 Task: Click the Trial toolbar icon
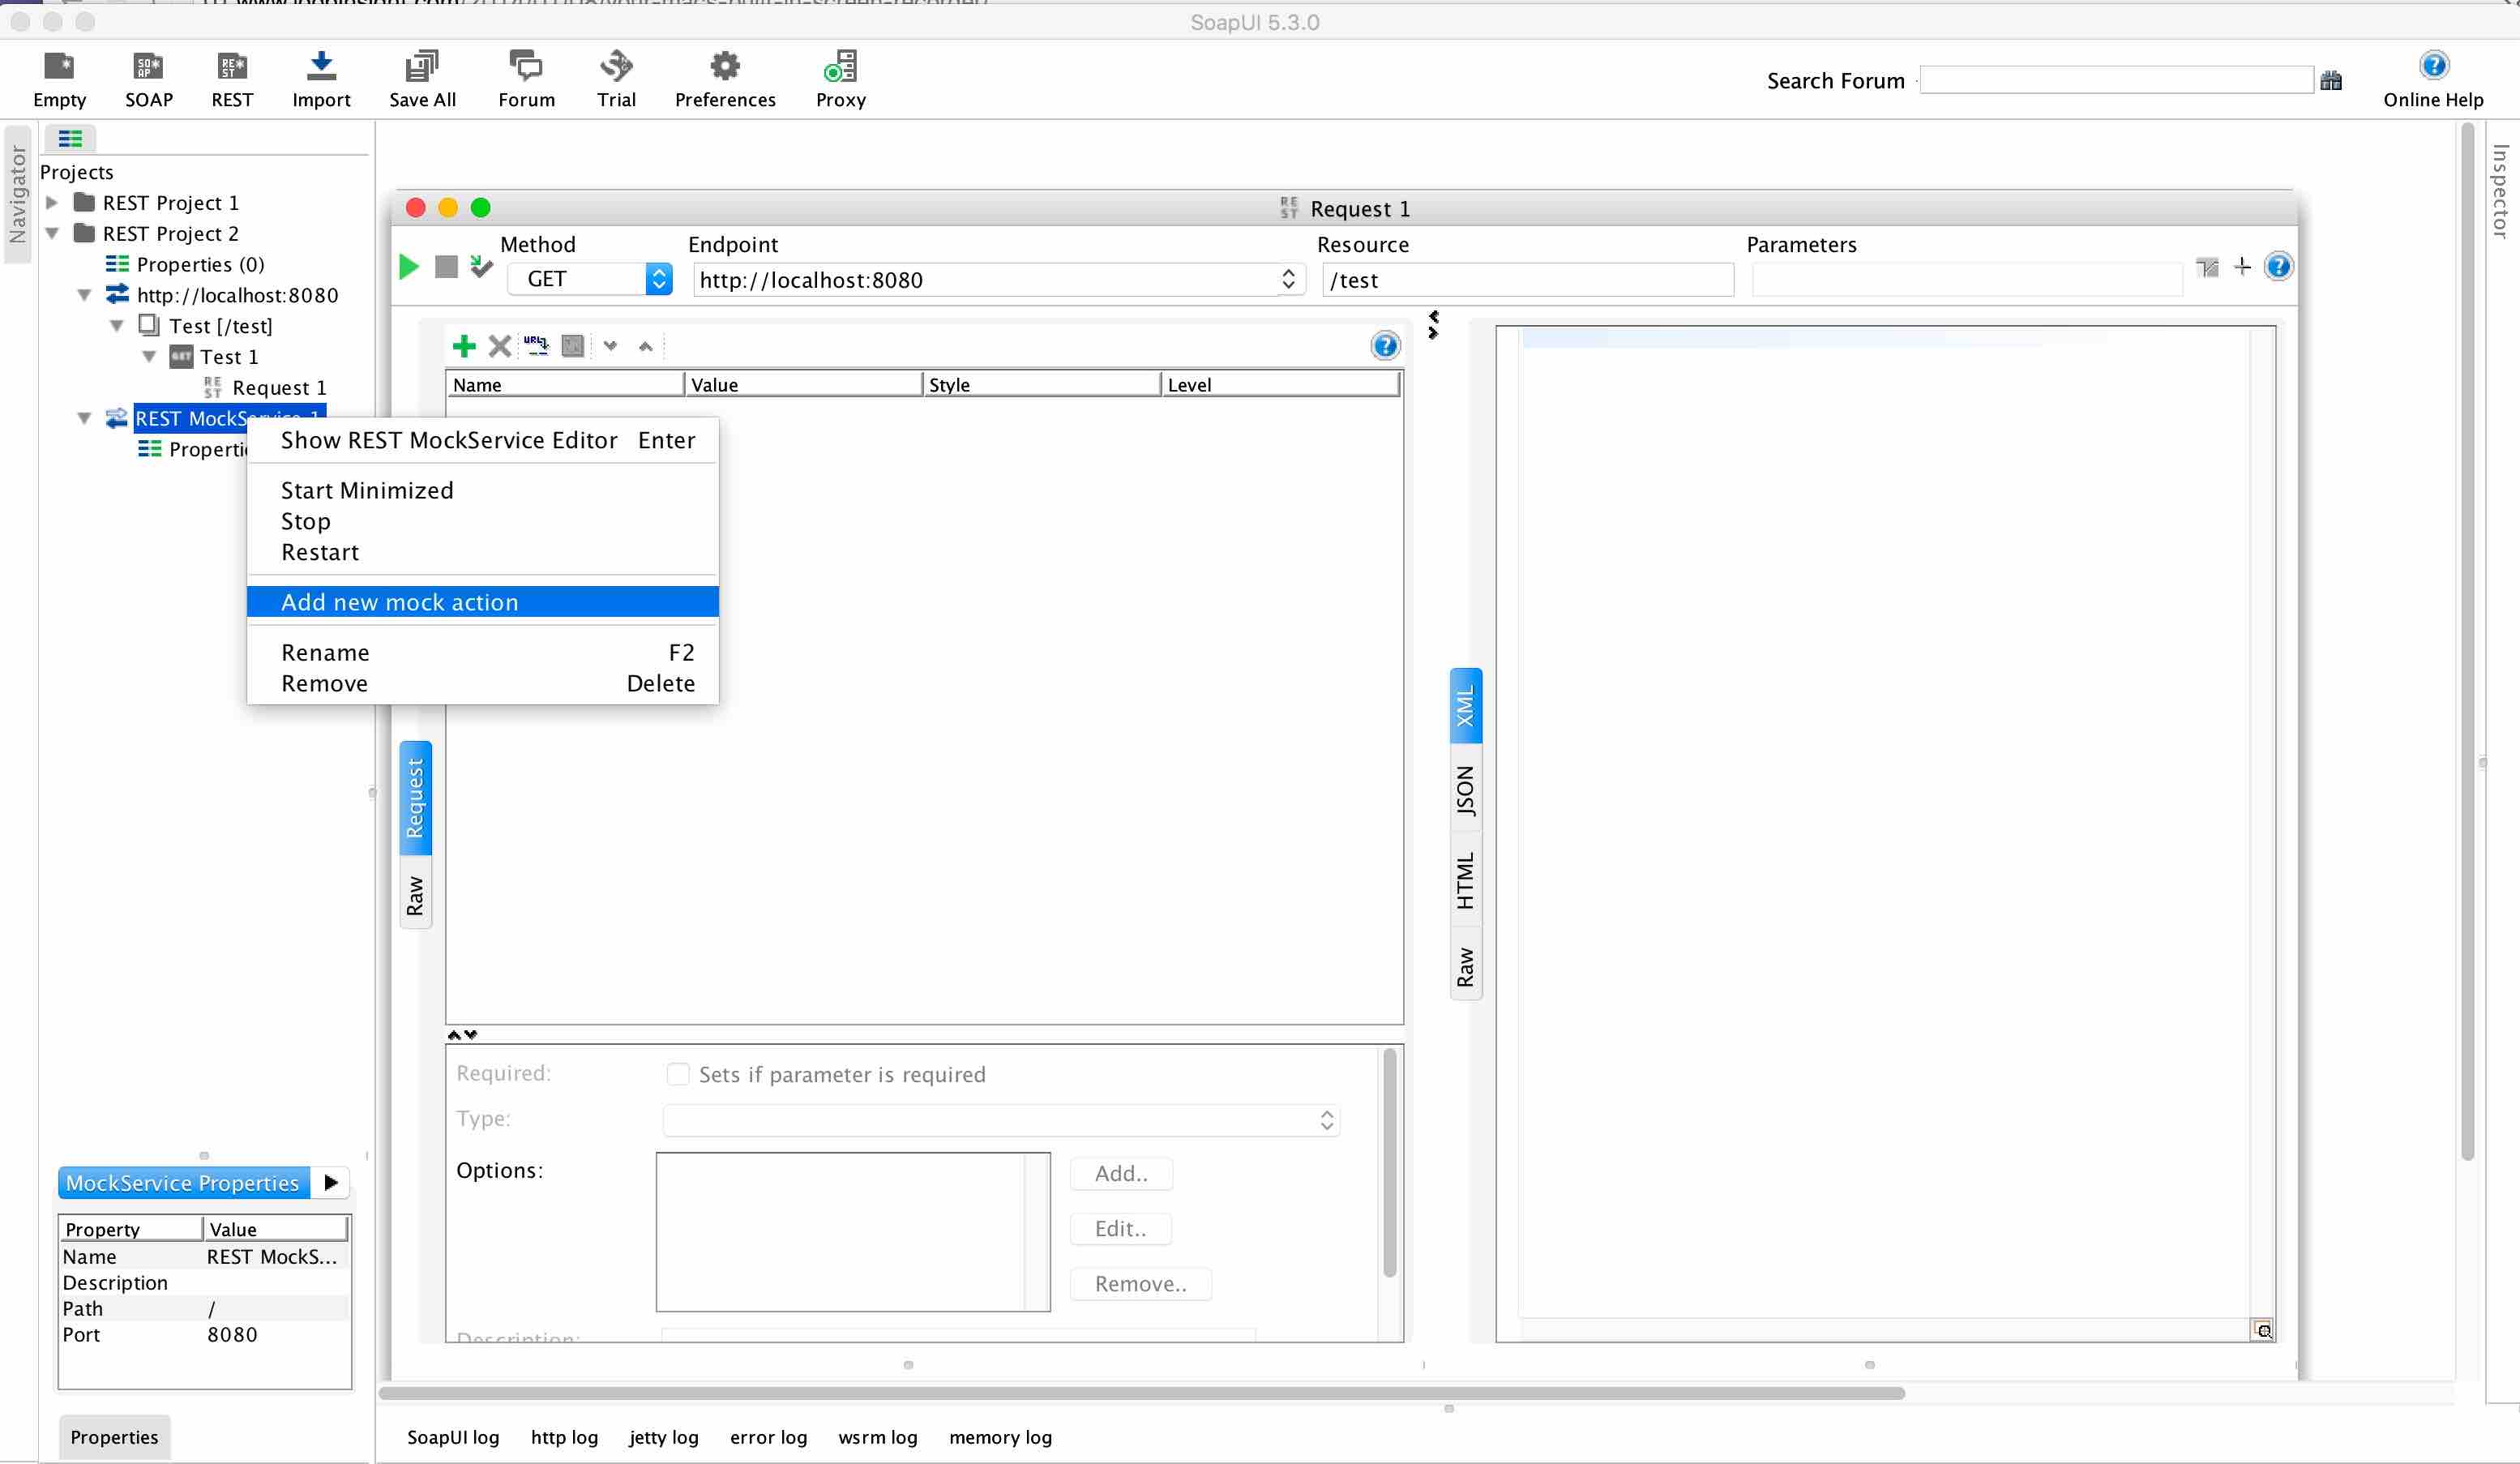click(616, 78)
